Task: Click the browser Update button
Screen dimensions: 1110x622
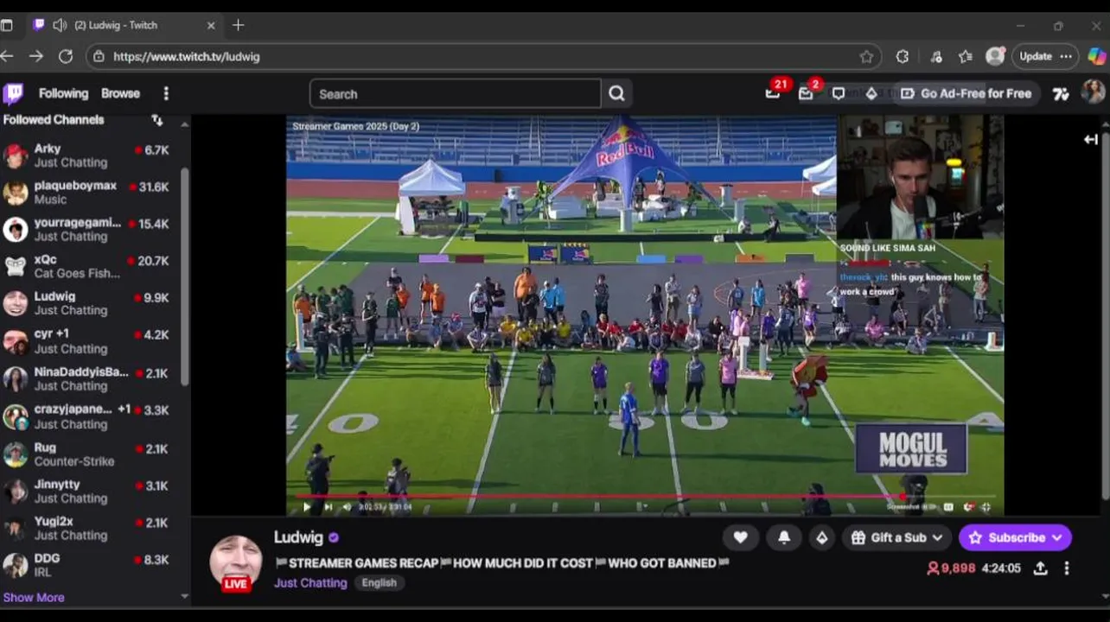Action: coord(1036,56)
